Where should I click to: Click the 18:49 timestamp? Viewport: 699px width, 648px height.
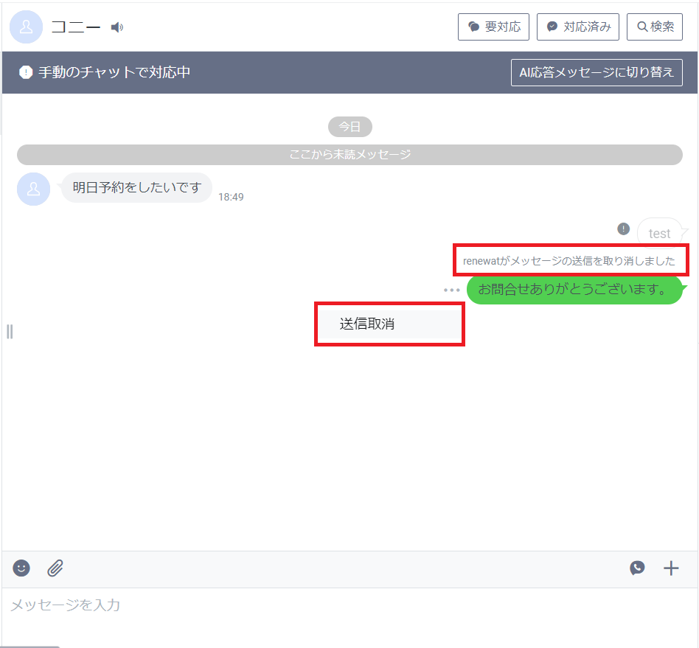click(x=231, y=197)
